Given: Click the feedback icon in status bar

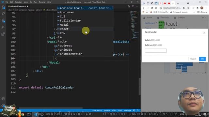Looking at the screenshot, I should point(134,110).
